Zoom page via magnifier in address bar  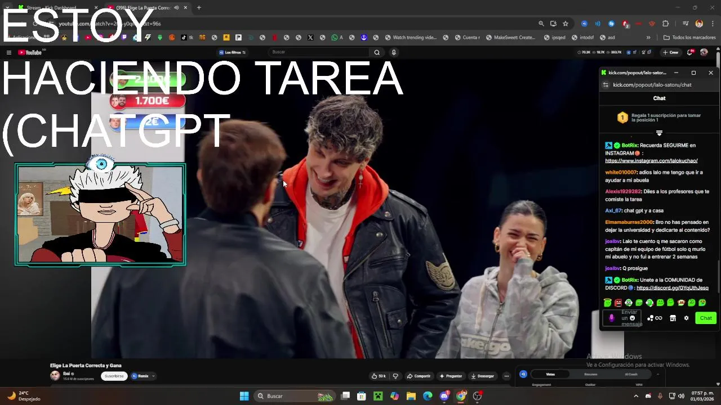click(541, 24)
